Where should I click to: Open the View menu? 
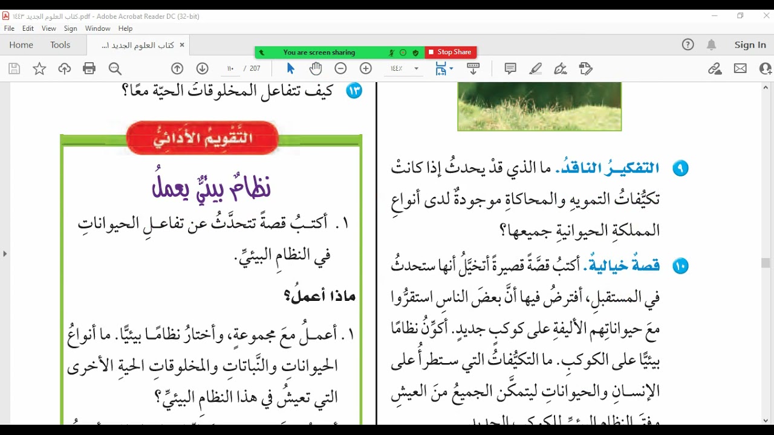pos(49,28)
